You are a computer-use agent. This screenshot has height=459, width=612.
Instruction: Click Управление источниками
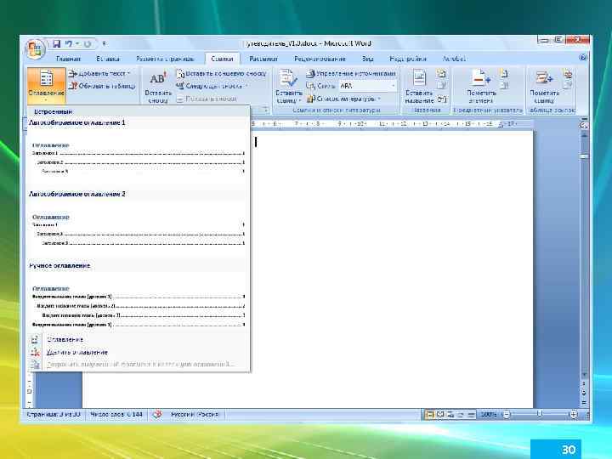tap(351, 73)
